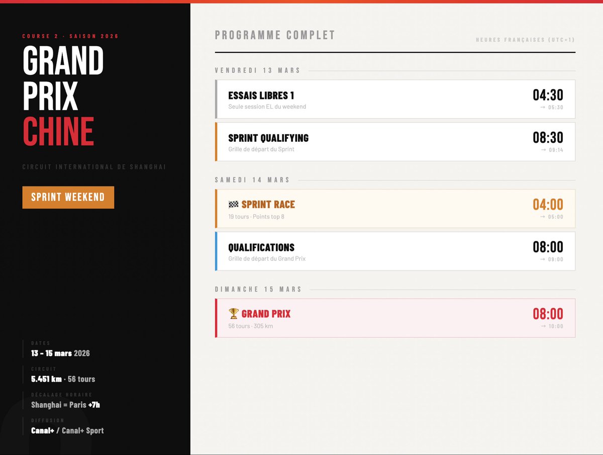
Task: Click the HEURES FRANÇAISES (UTC+1) label
Action: click(x=525, y=40)
